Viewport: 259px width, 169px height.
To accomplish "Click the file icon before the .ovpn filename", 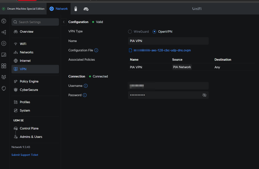I will point(130,50).
